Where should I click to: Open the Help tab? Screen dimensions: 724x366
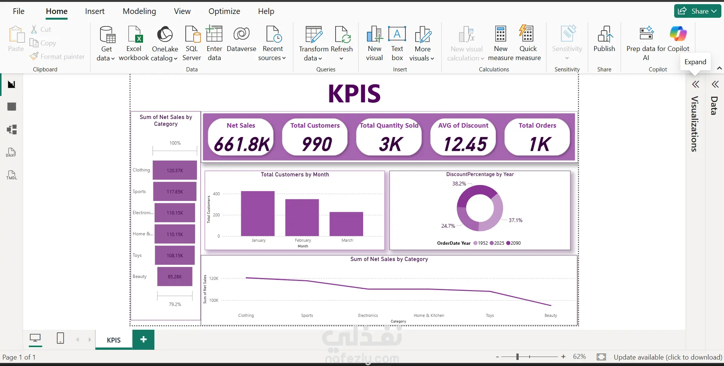pyautogui.click(x=266, y=11)
